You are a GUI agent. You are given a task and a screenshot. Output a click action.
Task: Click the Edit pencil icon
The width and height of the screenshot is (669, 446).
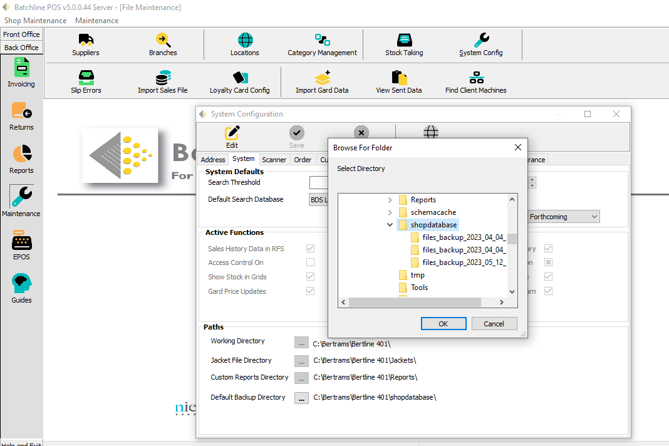point(232,133)
